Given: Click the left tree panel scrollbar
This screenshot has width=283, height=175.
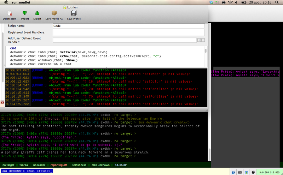Looking at the screenshot, I should coord(2,57).
